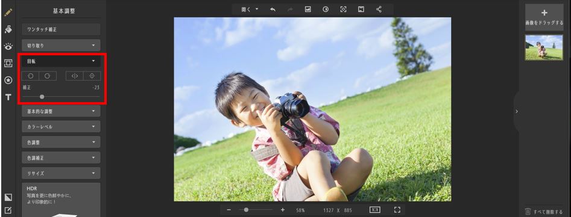
Task: Open the effects flask icon panel
Action: tap(8, 29)
